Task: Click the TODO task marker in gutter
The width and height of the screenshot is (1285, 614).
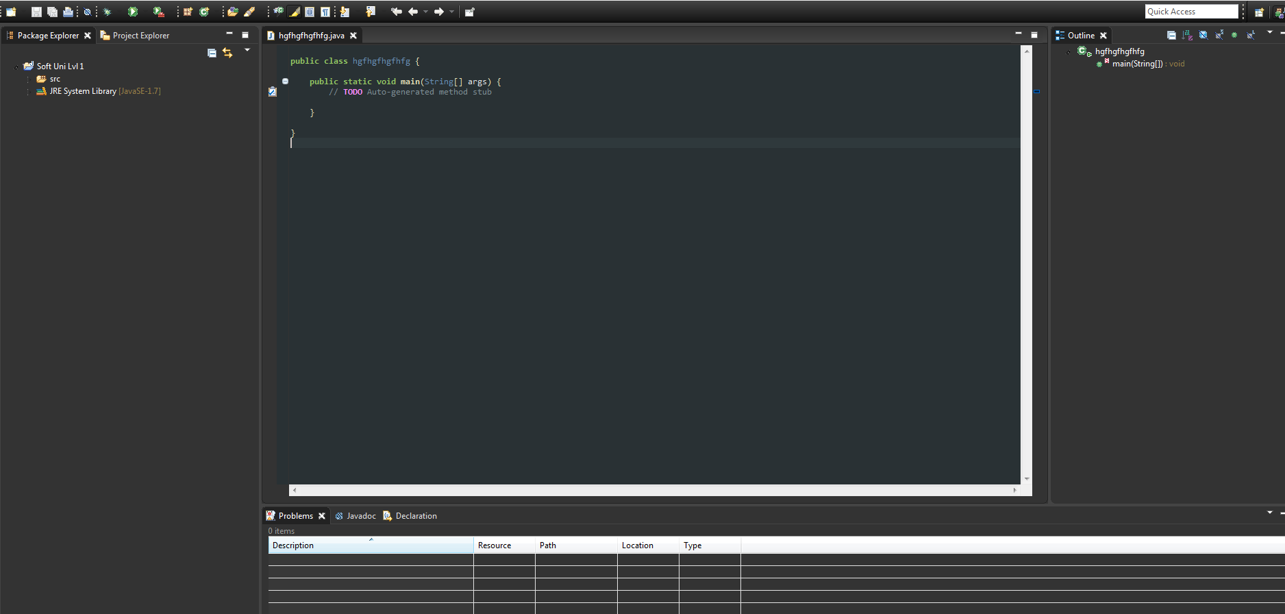Action: (x=272, y=92)
